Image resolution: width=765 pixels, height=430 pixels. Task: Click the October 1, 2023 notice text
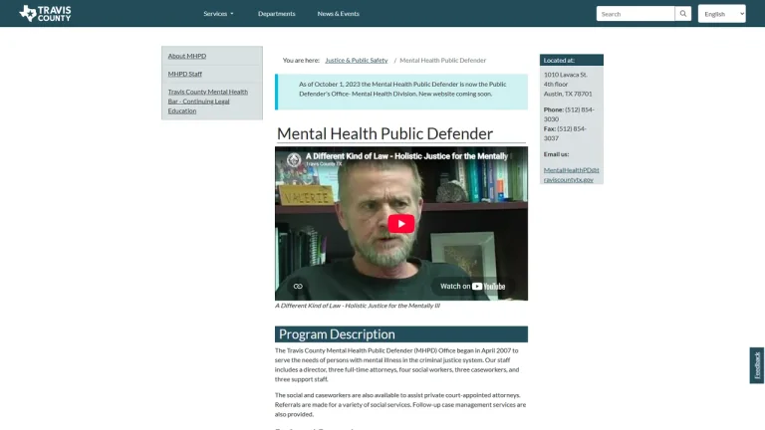402,89
